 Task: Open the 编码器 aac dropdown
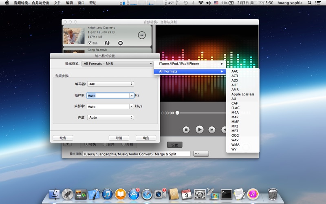110,84
